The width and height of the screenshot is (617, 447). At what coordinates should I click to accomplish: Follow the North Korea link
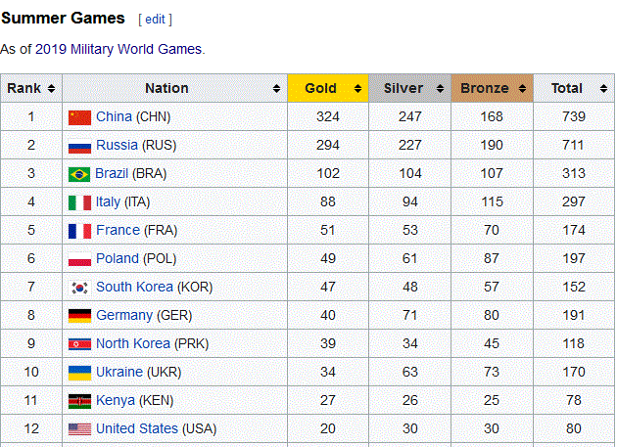tap(133, 344)
